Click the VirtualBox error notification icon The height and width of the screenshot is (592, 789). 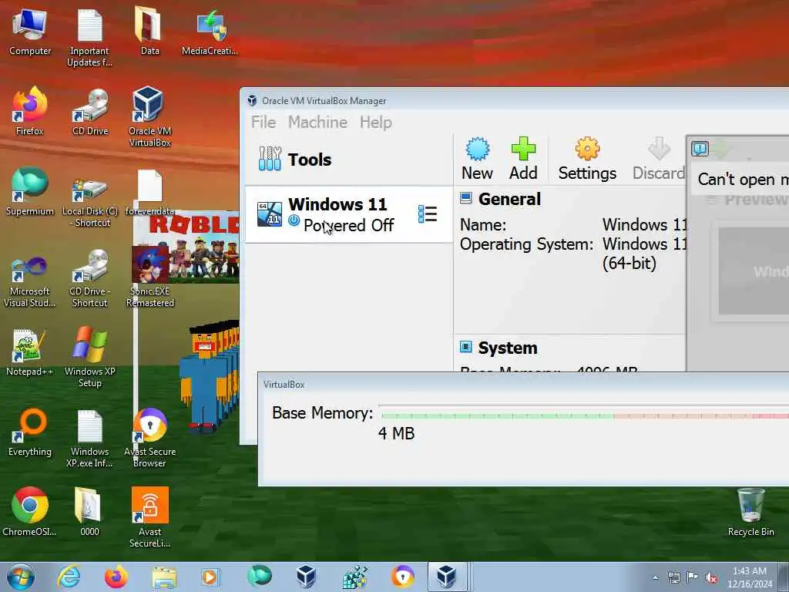pyautogui.click(x=700, y=149)
